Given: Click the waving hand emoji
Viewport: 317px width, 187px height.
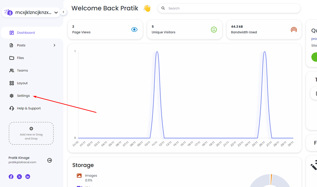Looking at the screenshot, I should click(147, 8).
